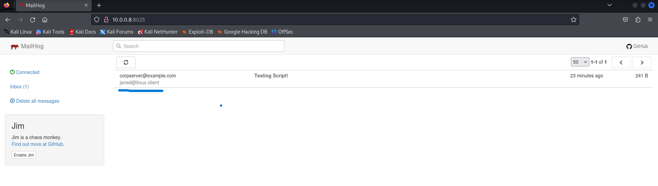Enable Jim chaos monkey
Viewport: 658px width, 186px height.
tap(24, 155)
